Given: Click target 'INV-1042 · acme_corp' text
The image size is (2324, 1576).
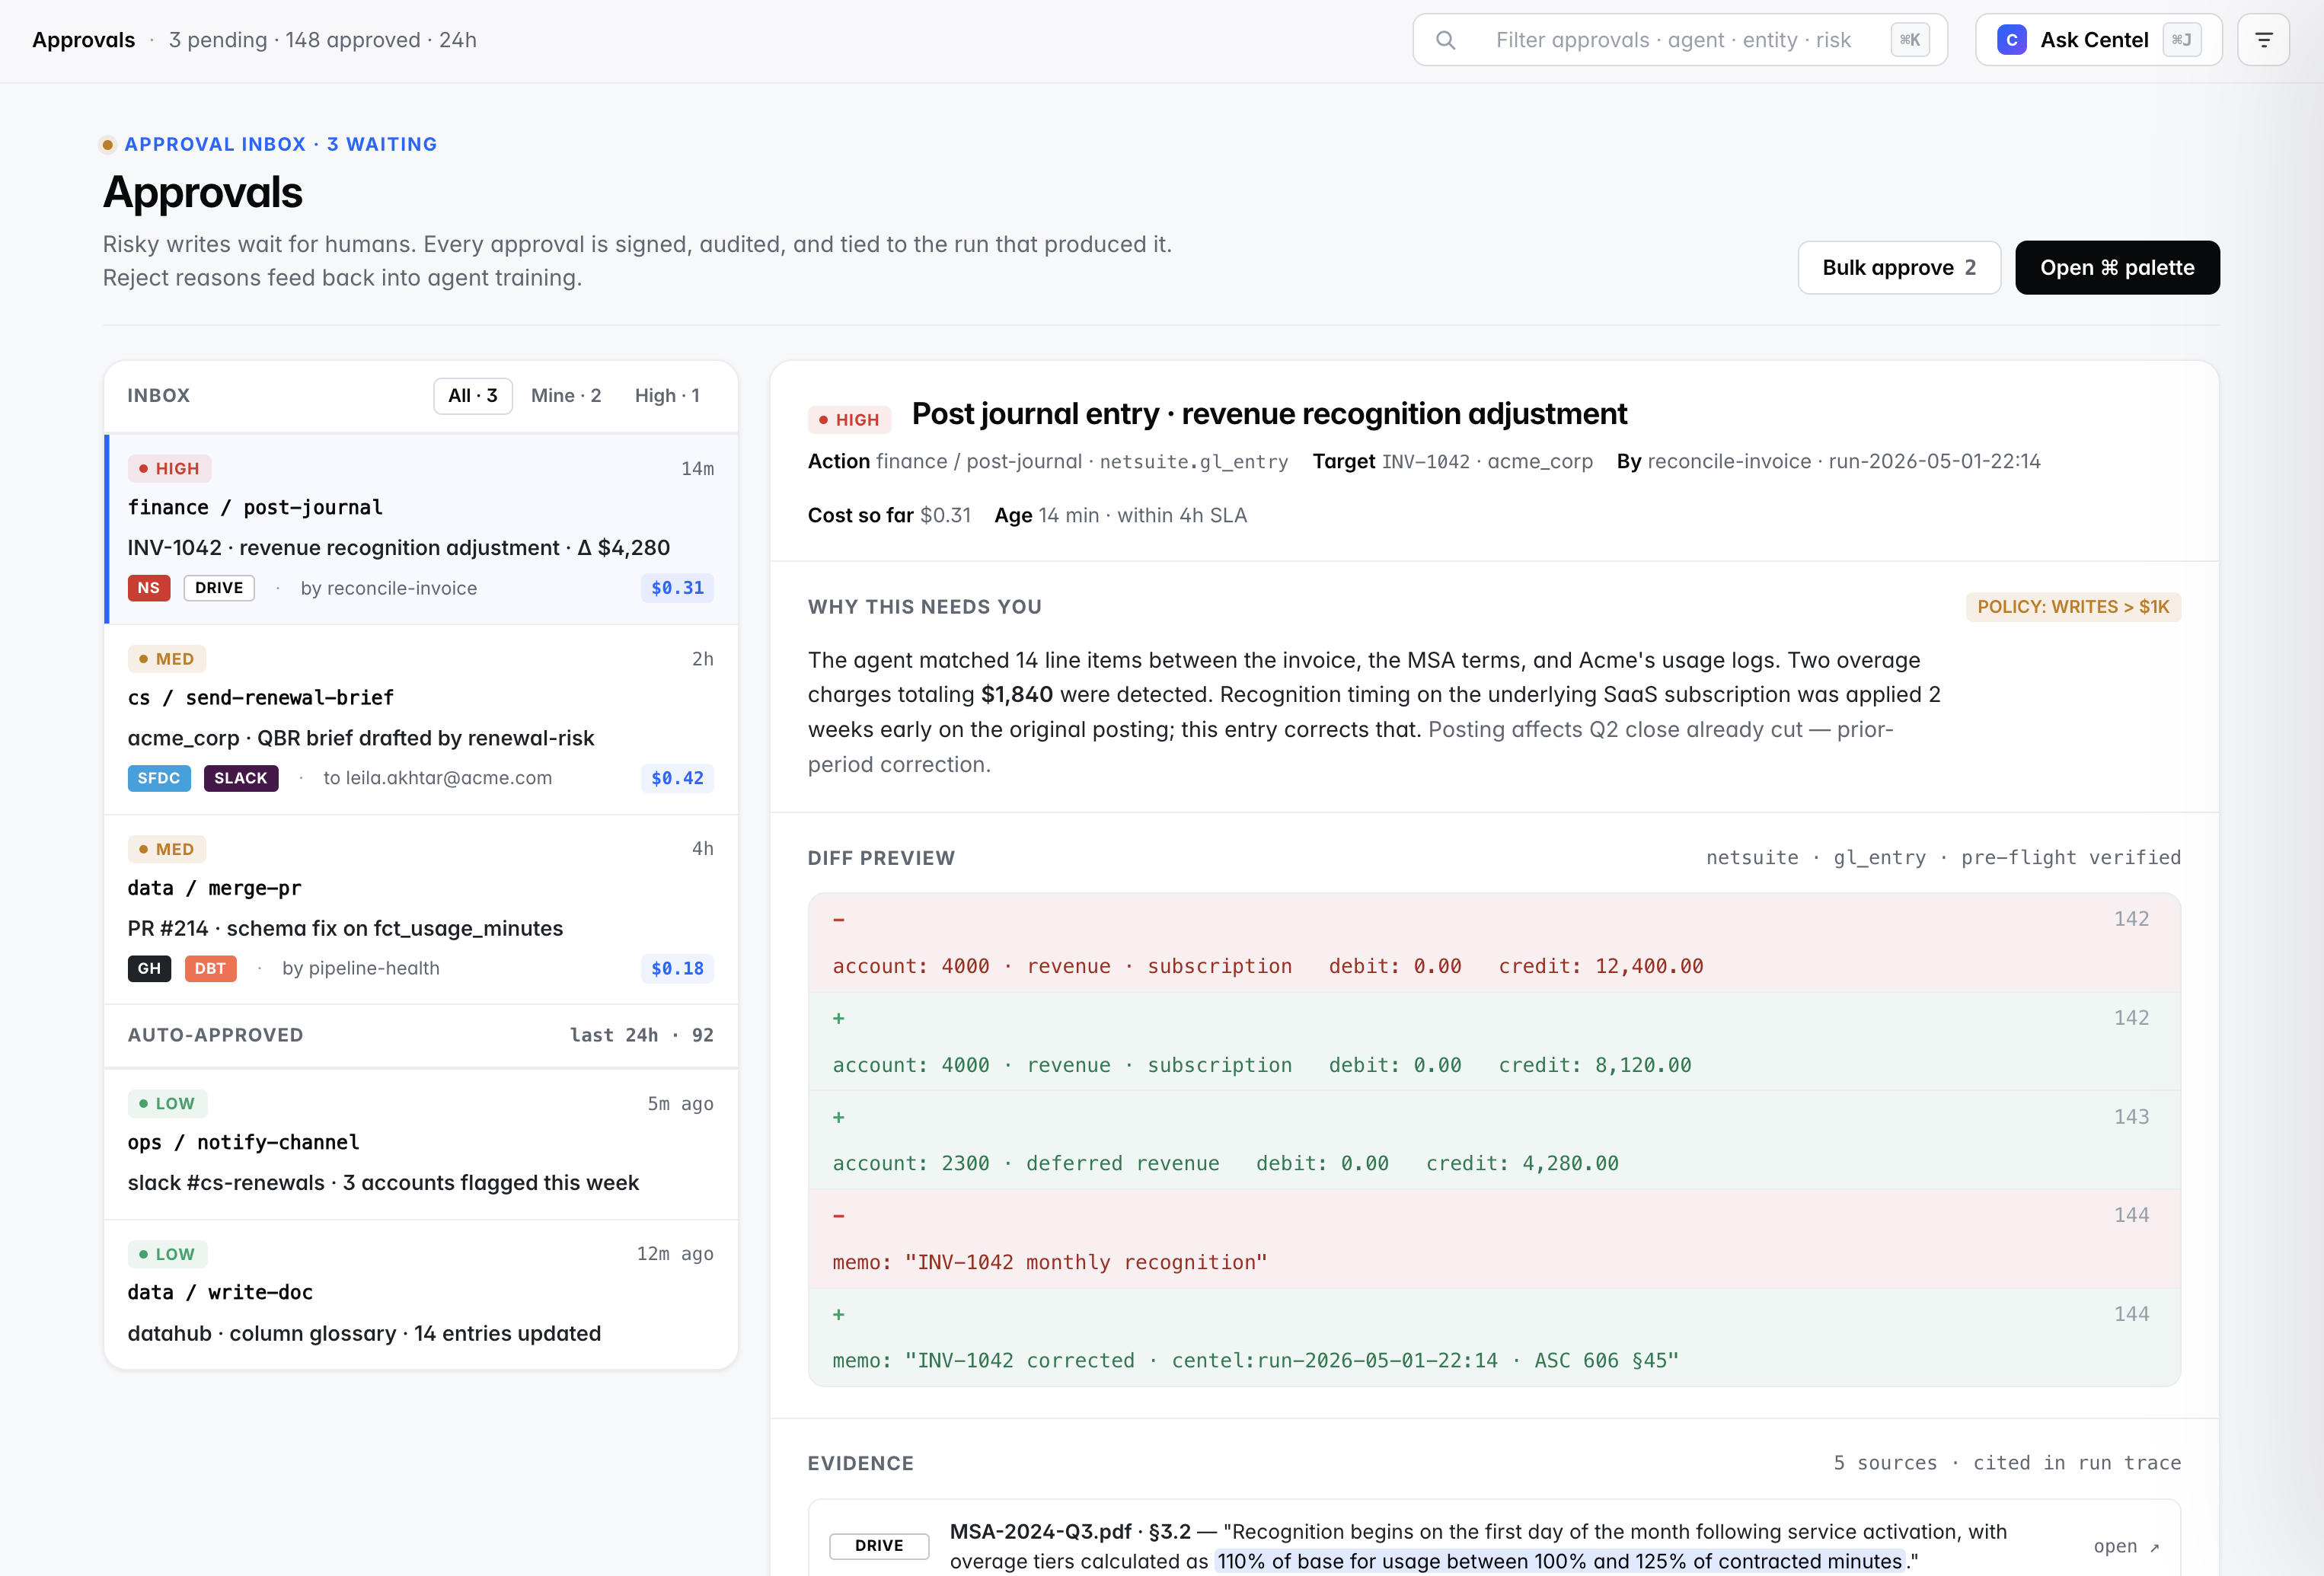Looking at the screenshot, I should [1487, 461].
